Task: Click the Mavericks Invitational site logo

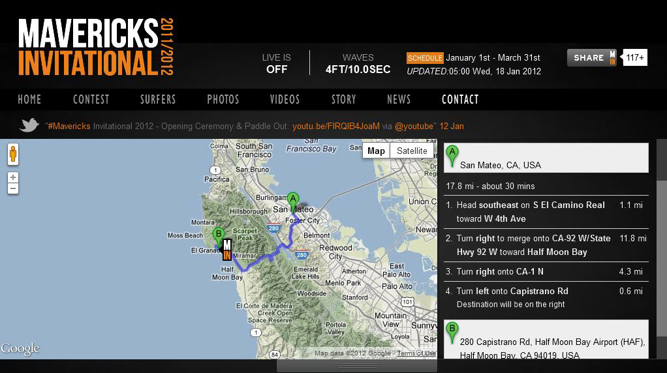Action: pos(95,47)
